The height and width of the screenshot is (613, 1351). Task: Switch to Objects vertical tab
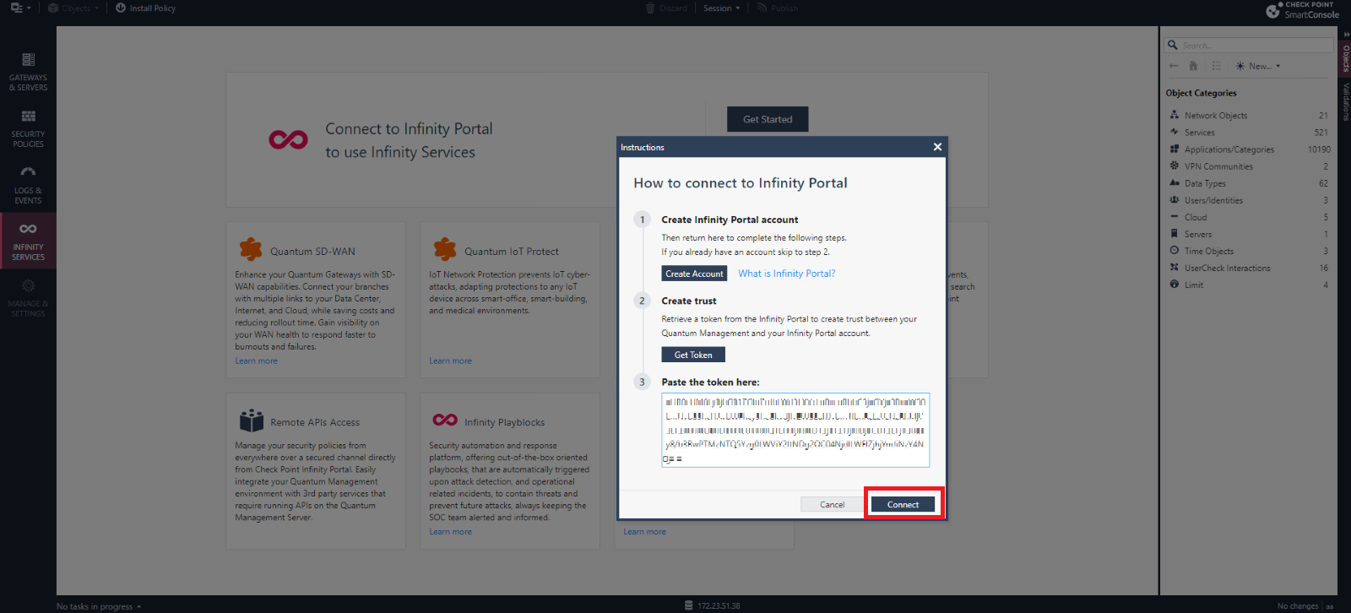click(1345, 58)
